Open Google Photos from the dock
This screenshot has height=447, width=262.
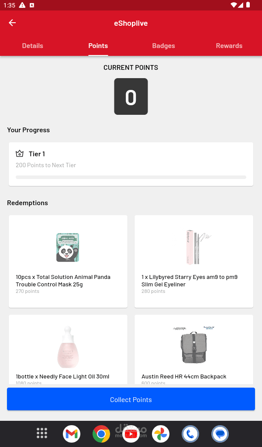161,434
